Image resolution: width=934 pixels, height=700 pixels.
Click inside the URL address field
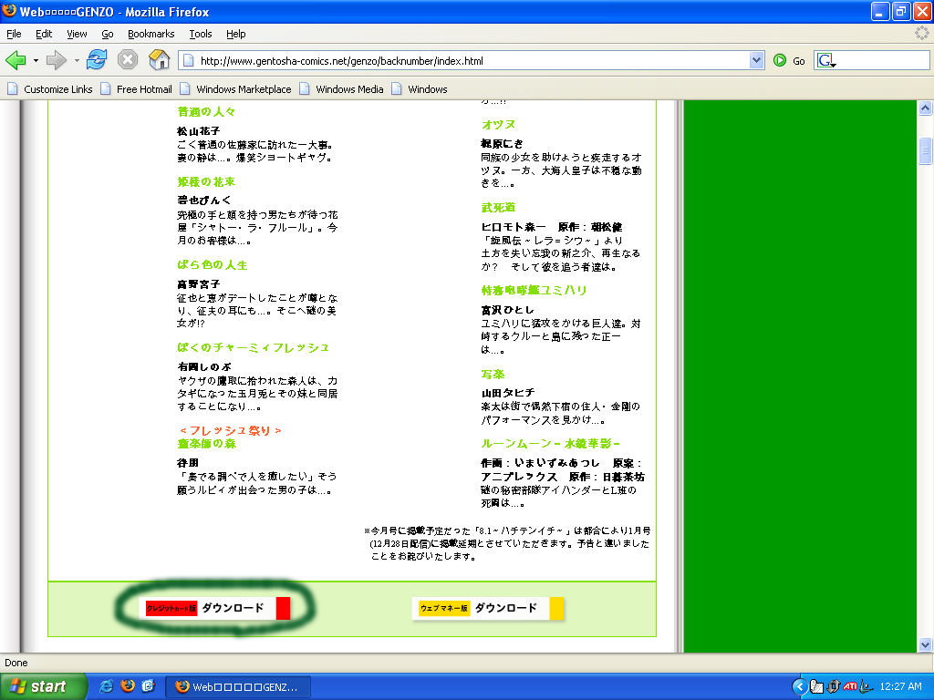456,61
